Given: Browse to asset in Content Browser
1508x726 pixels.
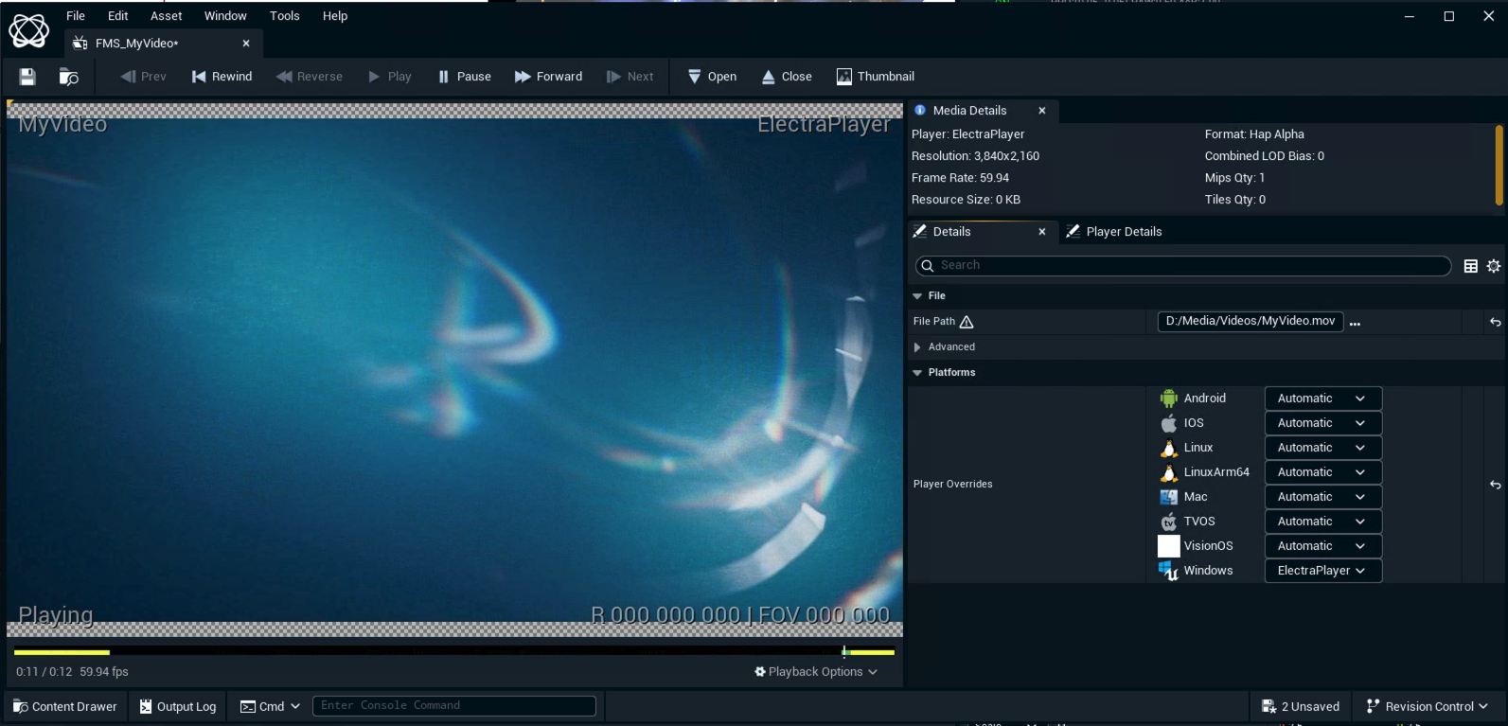Looking at the screenshot, I should (x=68, y=77).
